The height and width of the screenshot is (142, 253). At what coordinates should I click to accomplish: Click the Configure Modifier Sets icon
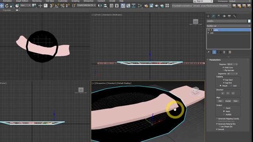(230, 52)
